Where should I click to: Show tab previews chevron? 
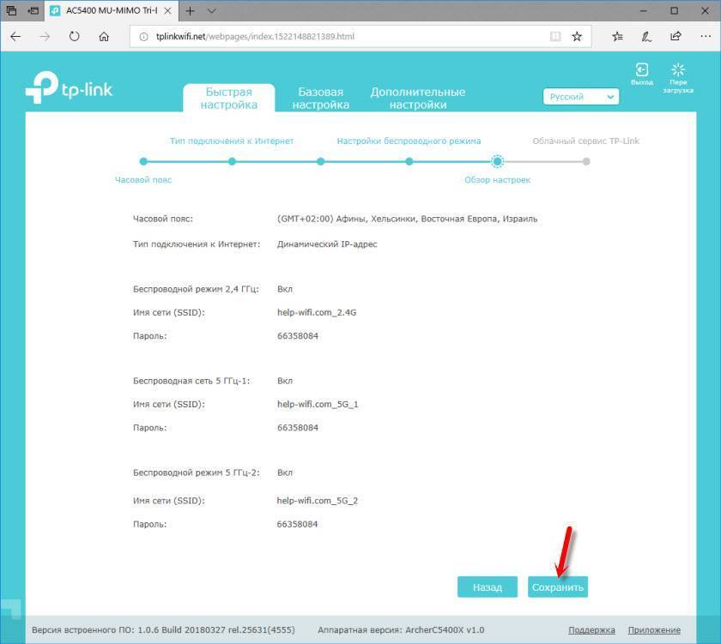[211, 10]
